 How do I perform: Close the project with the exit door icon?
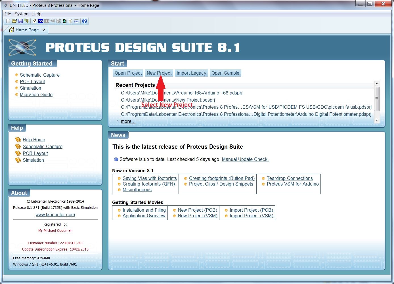(26, 21)
